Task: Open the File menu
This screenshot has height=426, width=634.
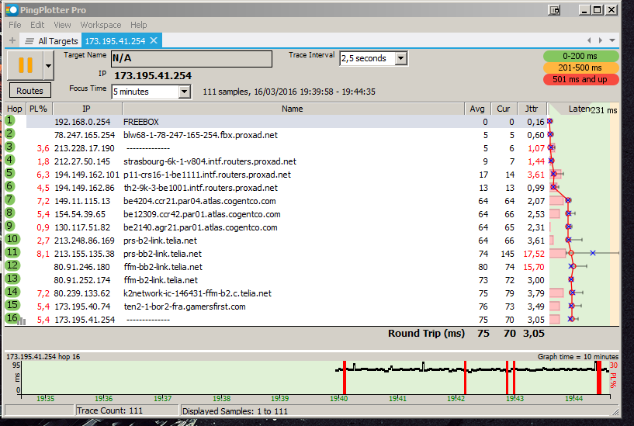Action: point(15,25)
